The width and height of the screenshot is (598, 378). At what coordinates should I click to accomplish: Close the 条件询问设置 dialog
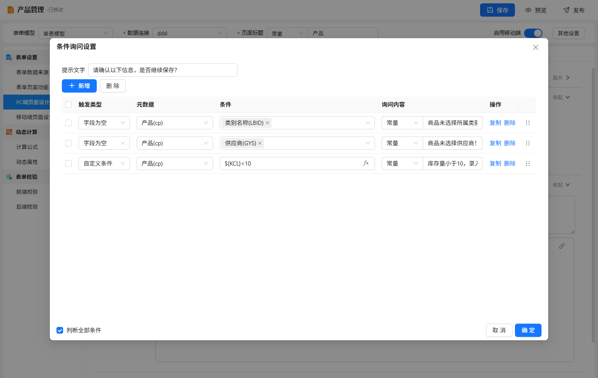pyautogui.click(x=536, y=47)
